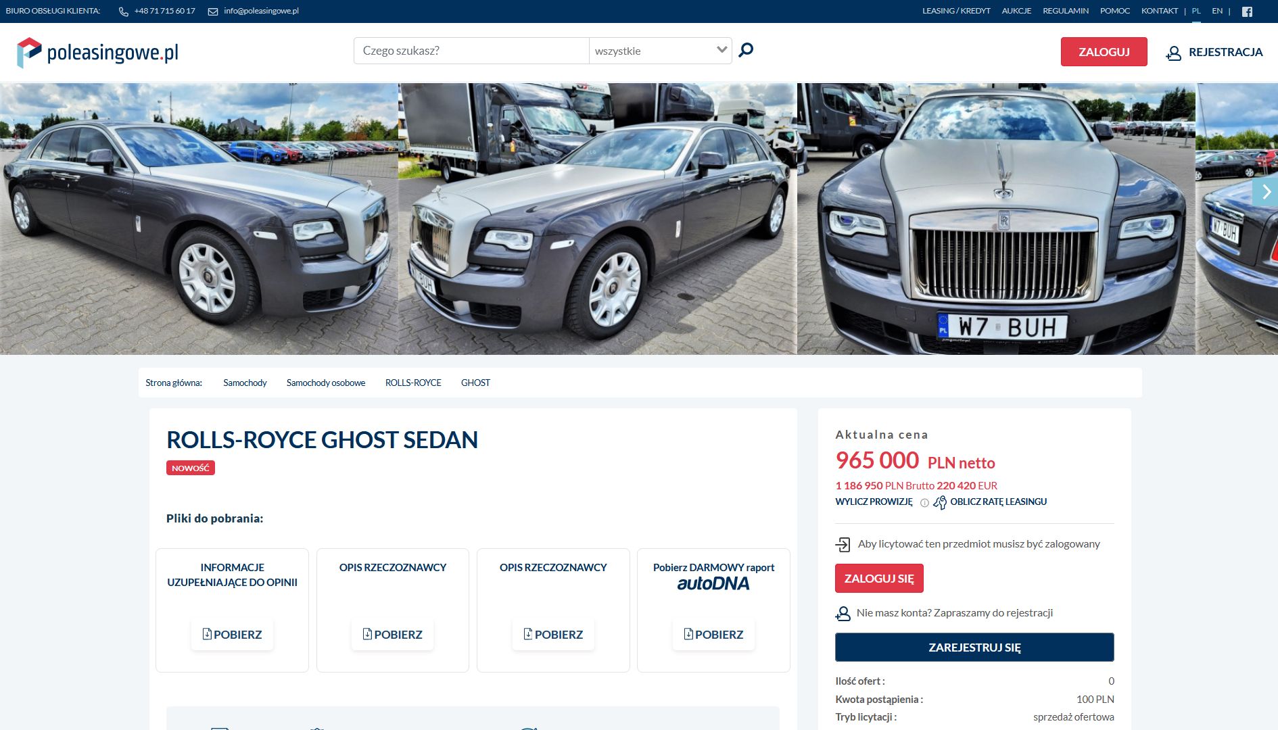The image size is (1278, 730).
Task: Click breadcrumb ROLLS-ROYCE
Action: point(413,383)
